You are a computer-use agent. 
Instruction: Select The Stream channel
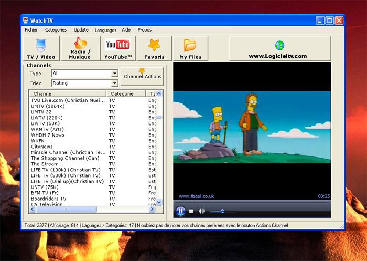(x=93, y=164)
